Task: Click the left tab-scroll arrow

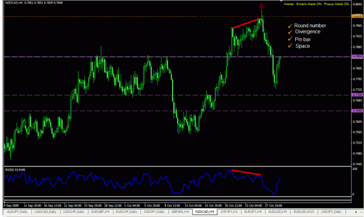Action: [356, 212]
